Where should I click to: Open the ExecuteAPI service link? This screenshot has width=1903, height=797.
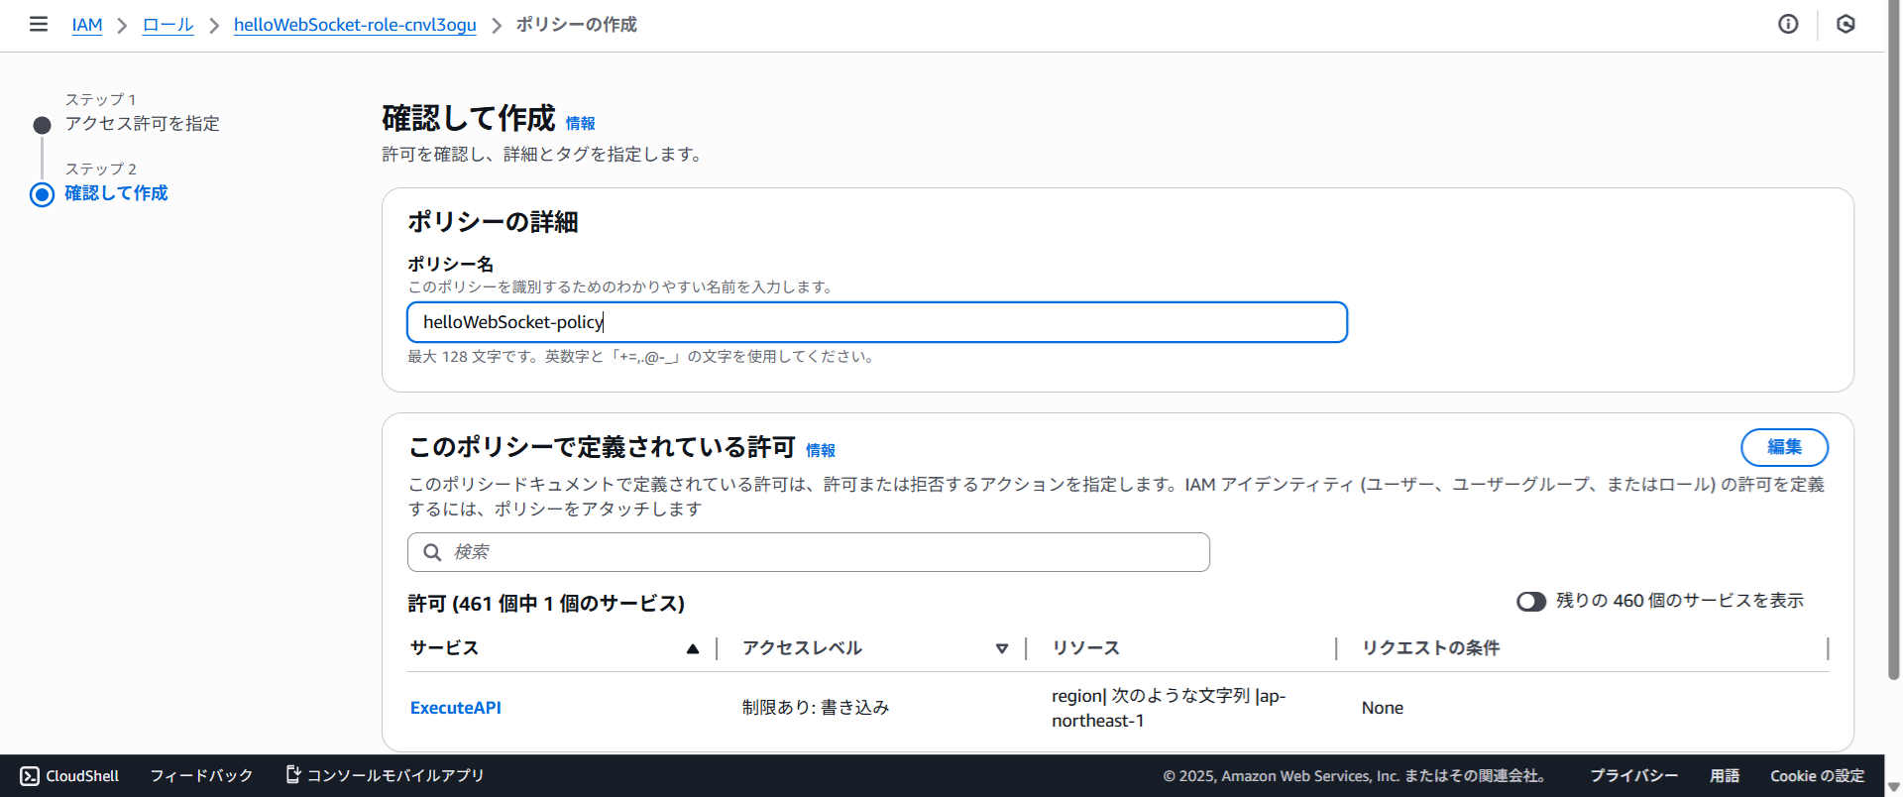(x=456, y=708)
